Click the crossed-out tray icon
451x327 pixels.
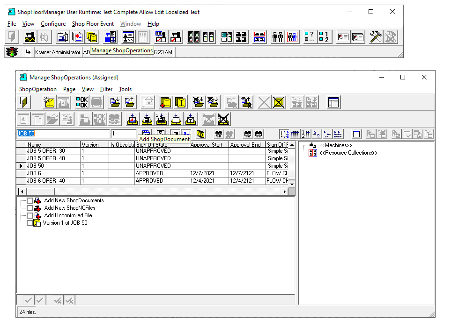pos(223,119)
